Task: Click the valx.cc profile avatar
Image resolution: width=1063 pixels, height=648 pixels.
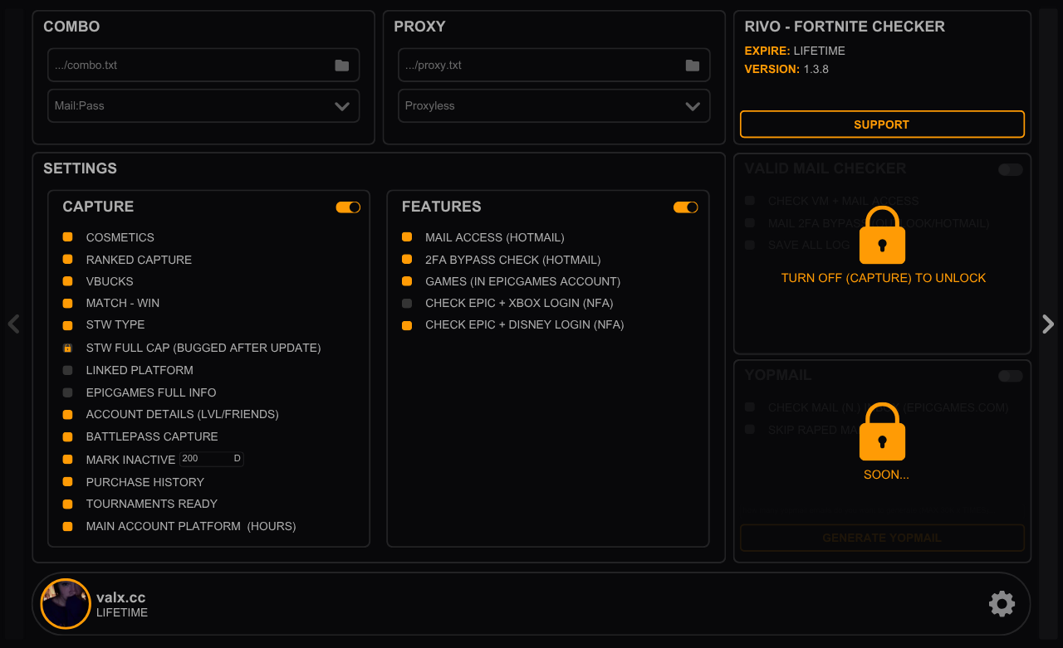Action: point(66,604)
